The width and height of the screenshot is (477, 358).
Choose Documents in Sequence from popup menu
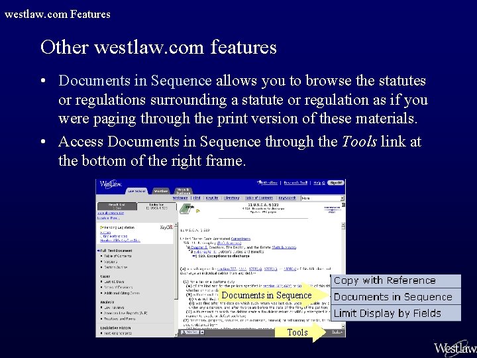click(x=396, y=297)
